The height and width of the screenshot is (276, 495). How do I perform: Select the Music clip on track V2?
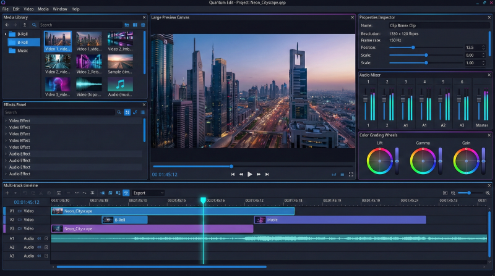(340, 220)
